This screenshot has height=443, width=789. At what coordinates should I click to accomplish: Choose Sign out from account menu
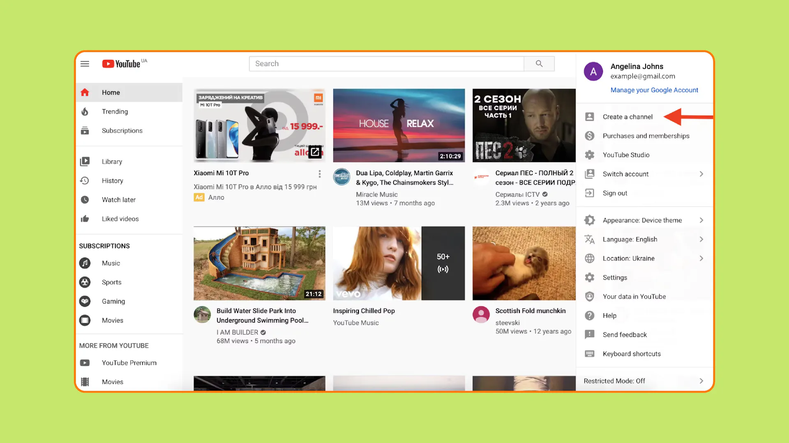click(615, 193)
